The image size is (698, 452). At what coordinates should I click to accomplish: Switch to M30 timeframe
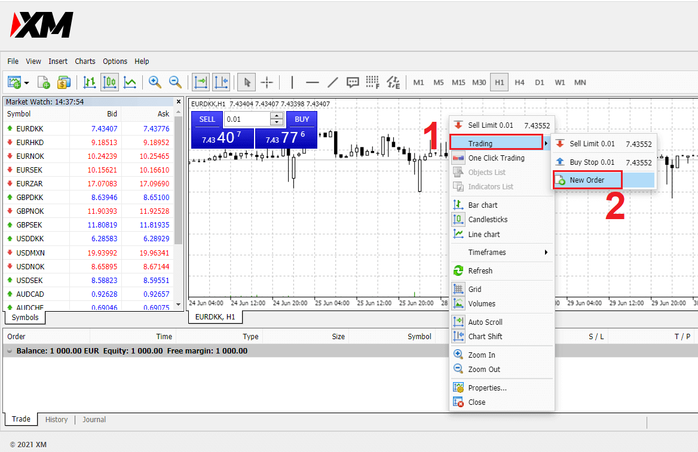click(479, 82)
